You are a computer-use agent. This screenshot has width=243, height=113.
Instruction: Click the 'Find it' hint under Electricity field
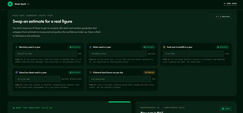tap(48, 61)
